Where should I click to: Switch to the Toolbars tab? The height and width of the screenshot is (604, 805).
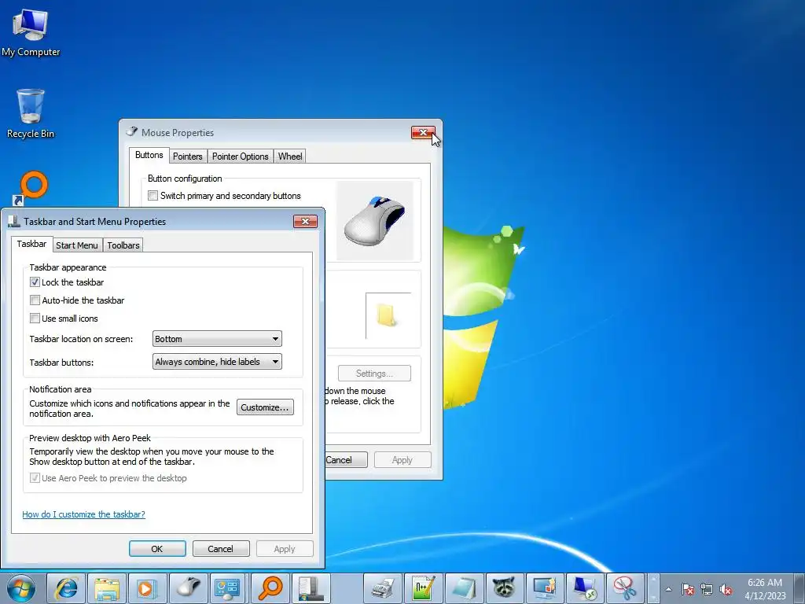[x=123, y=245]
